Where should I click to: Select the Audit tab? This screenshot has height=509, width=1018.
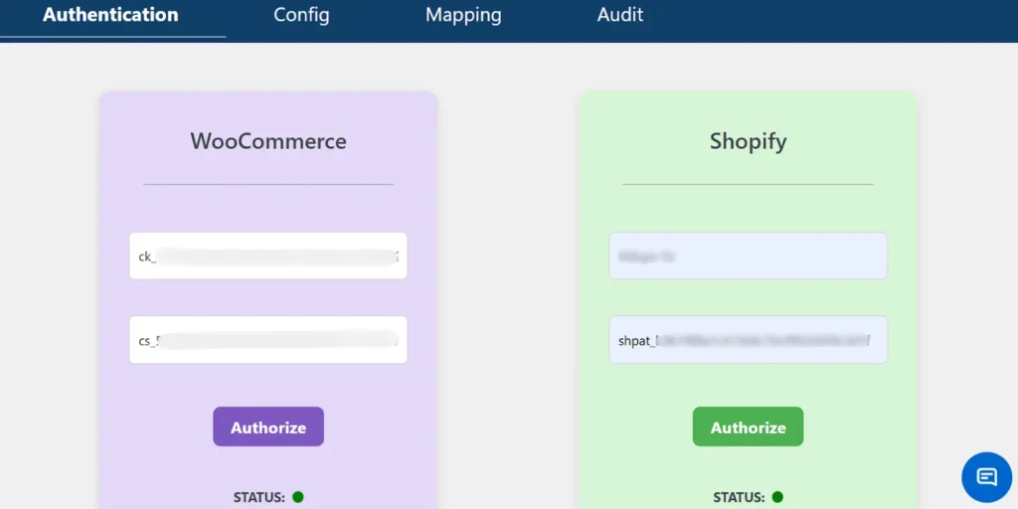point(619,15)
